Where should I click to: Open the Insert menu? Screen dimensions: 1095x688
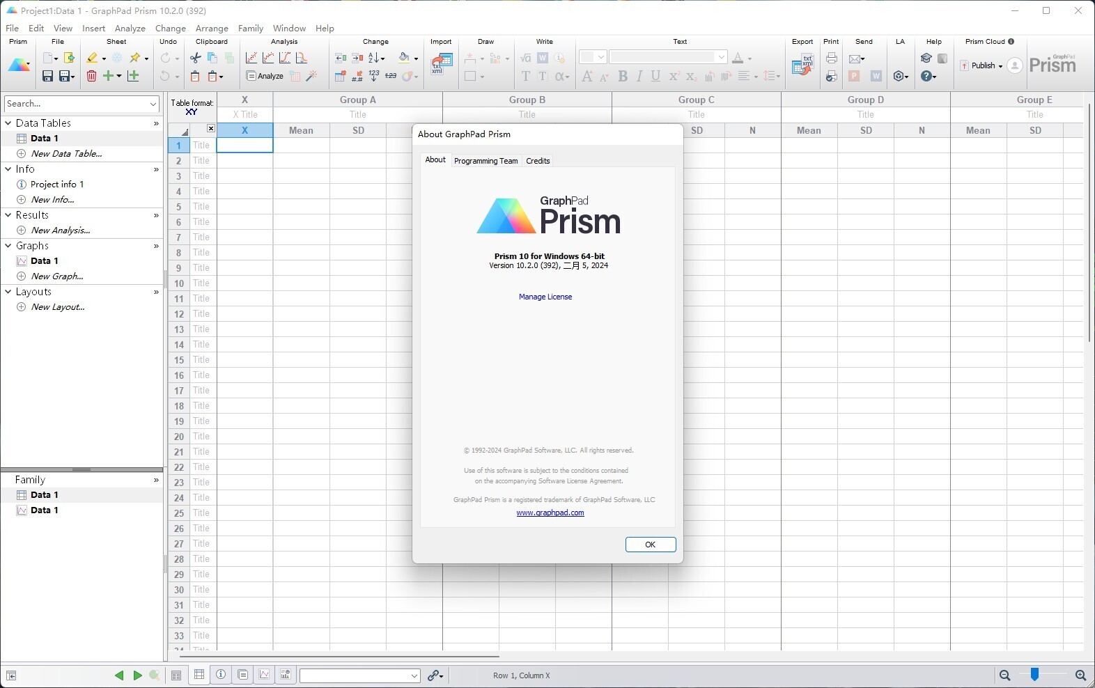click(x=94, y=29)
